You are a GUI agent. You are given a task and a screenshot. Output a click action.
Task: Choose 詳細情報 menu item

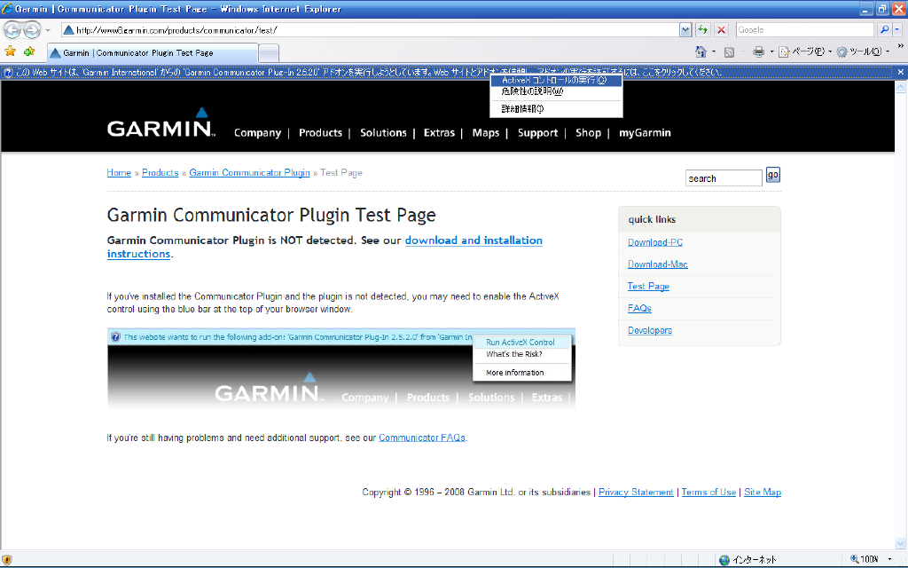pos(556,109)
